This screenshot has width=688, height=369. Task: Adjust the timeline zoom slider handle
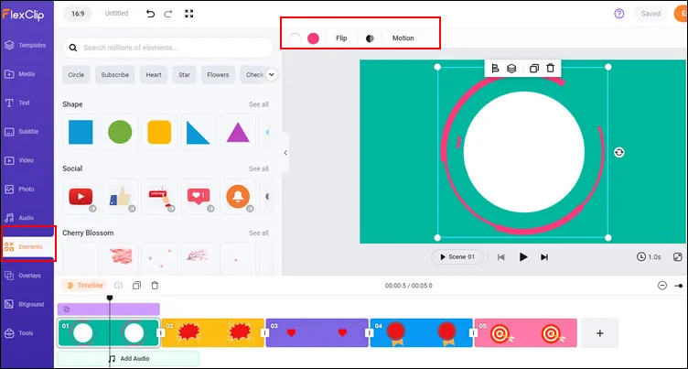[x=680, y=286]
